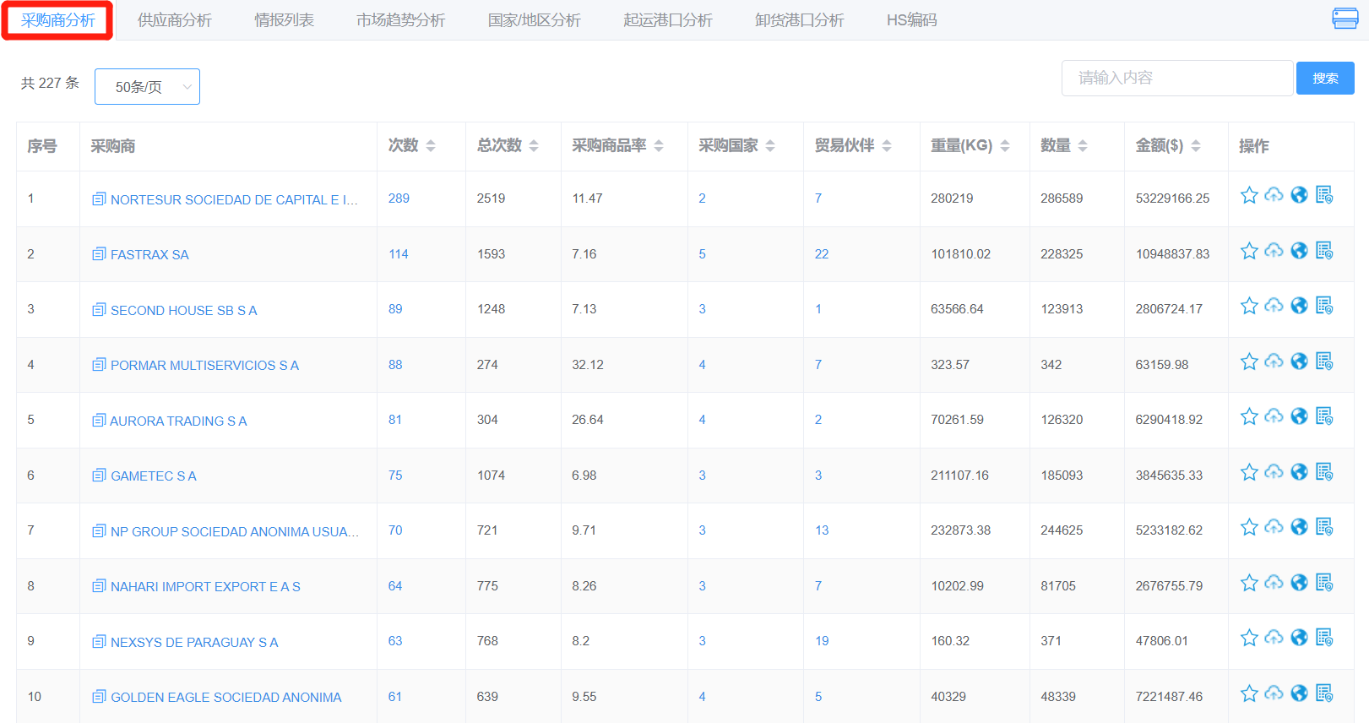Screen dimensions: 1369x723
Task: Click cloud upload icon for NORTESUR row
Action: [1274, 195]
